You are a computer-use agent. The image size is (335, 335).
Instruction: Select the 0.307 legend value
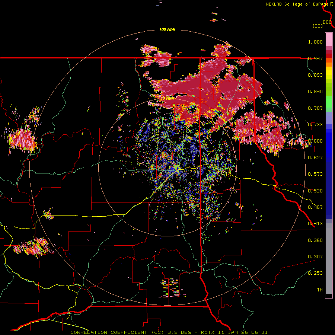tap(315, 257)
